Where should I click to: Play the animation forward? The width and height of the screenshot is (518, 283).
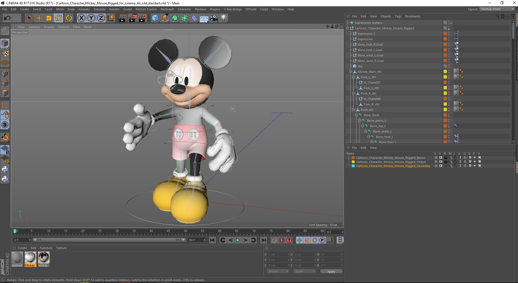click(x=238, y=240)
